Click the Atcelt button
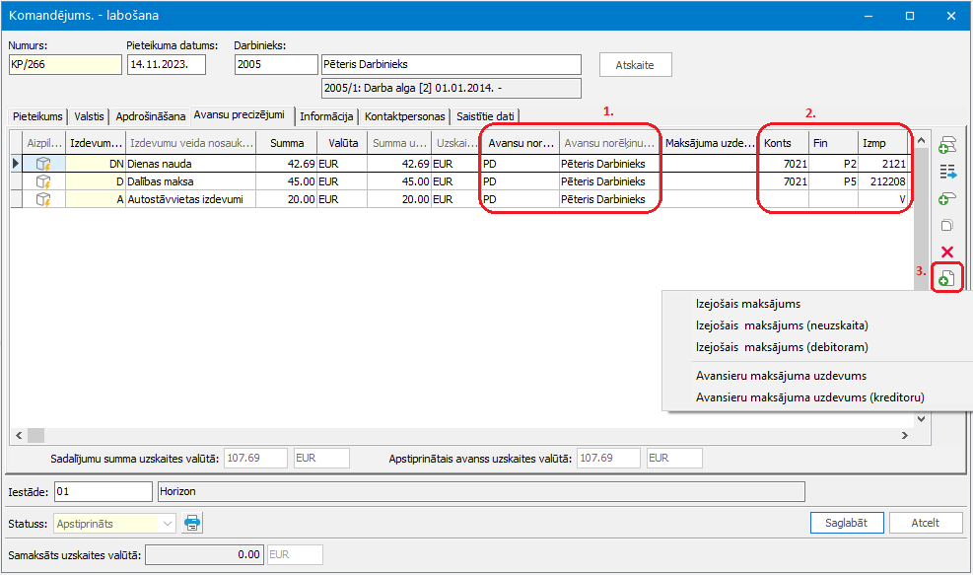The image size is (973, 575). tap(926, 523)
